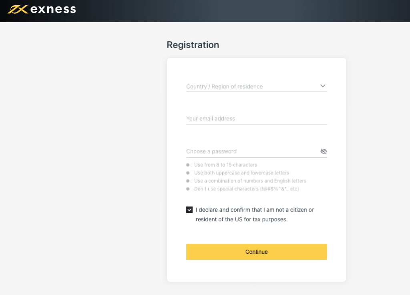Click the bullet beside the uppercase letters hint
Image resolution: width=410 pixels, height=295 pixels.
(187, 173)
